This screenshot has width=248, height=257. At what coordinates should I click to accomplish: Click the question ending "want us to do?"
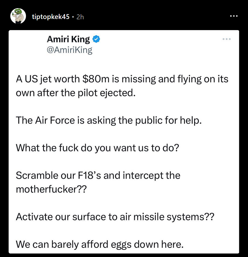(x=97, y=148)
